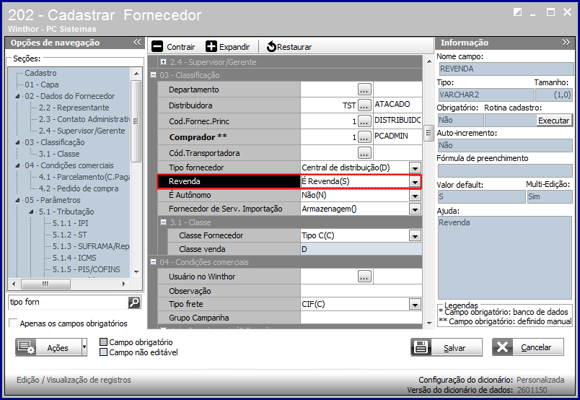Open Tipo frete dropdown
The image size is (580, 400).
point(415,305)
